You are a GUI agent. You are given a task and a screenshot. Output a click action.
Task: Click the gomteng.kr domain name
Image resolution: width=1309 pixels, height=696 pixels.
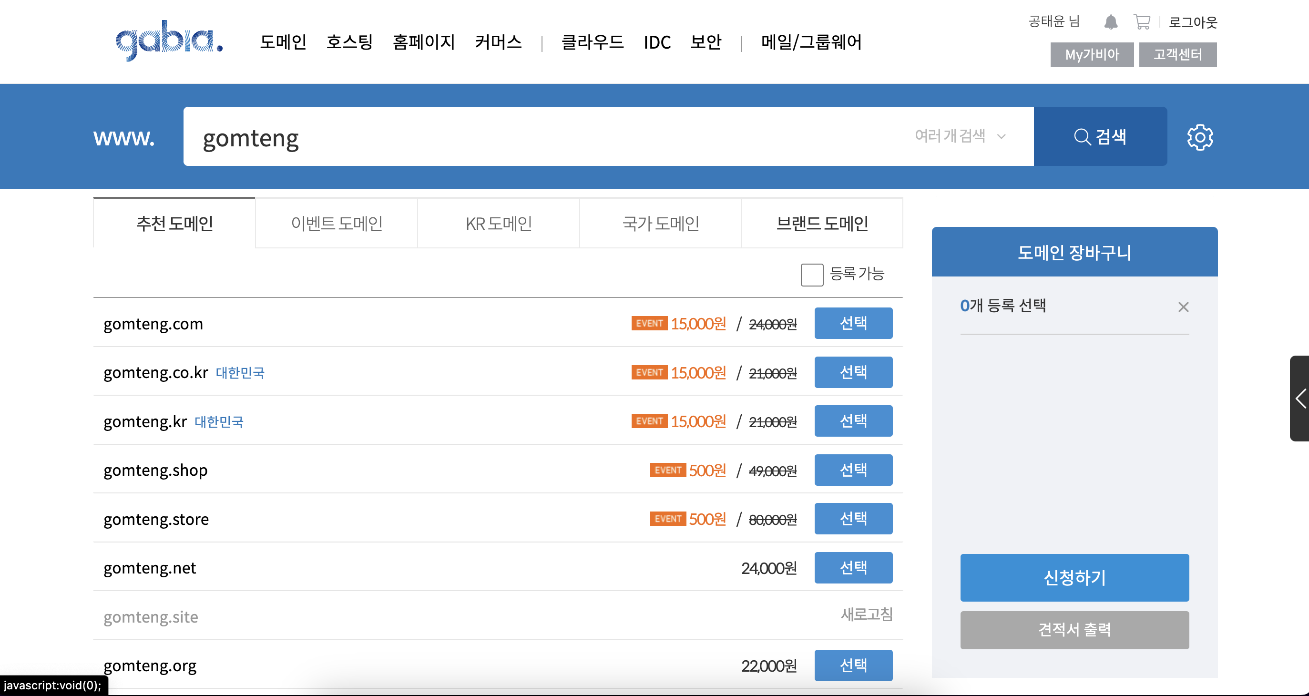click(x=145, y=422)
